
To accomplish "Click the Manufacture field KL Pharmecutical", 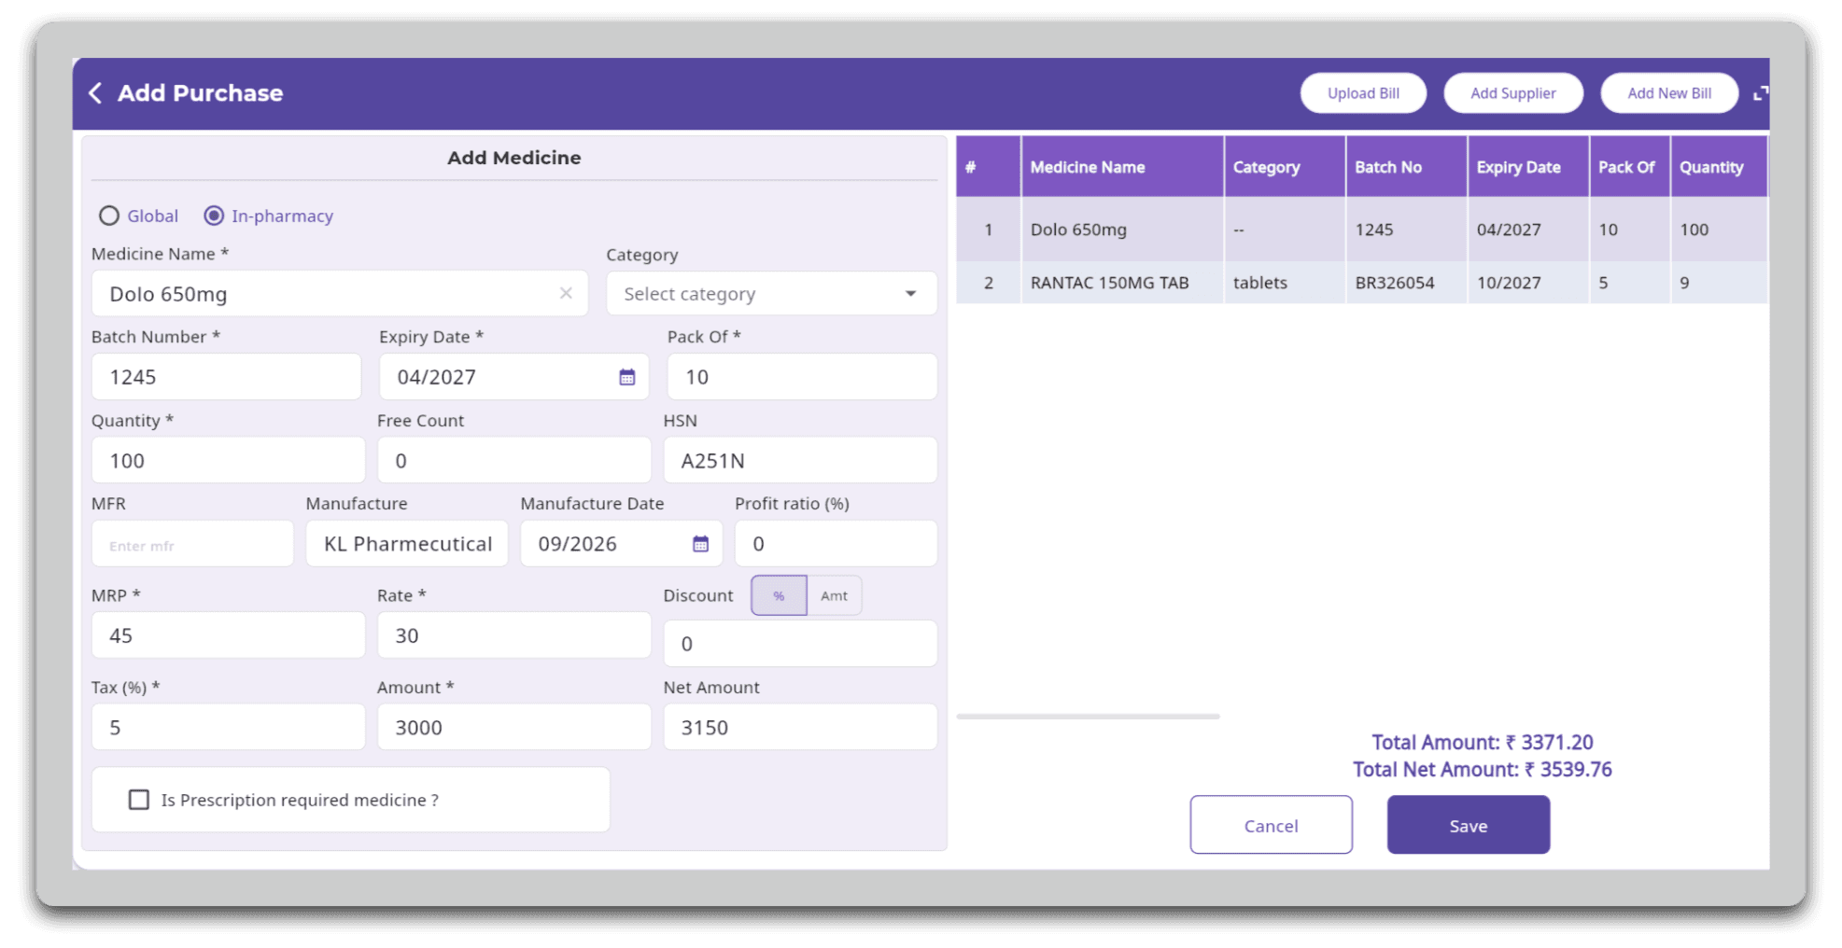I will pos(407,544).
